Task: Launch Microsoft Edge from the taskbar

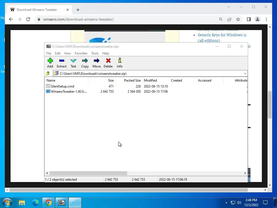Action: point(35,203)
